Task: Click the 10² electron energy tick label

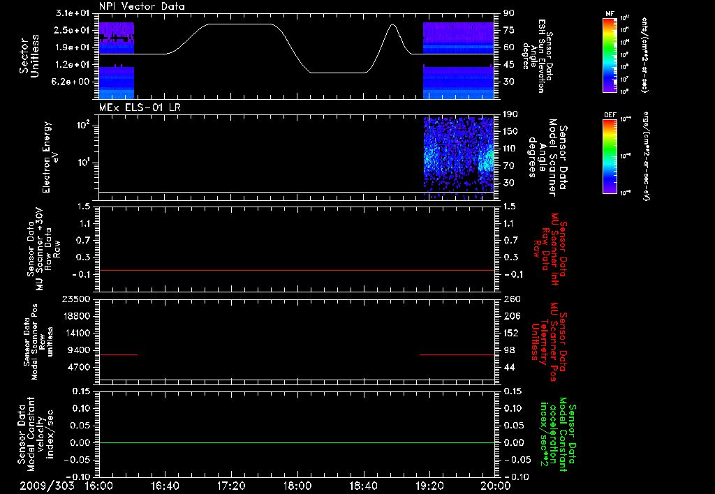Action: tap(82, 126)
